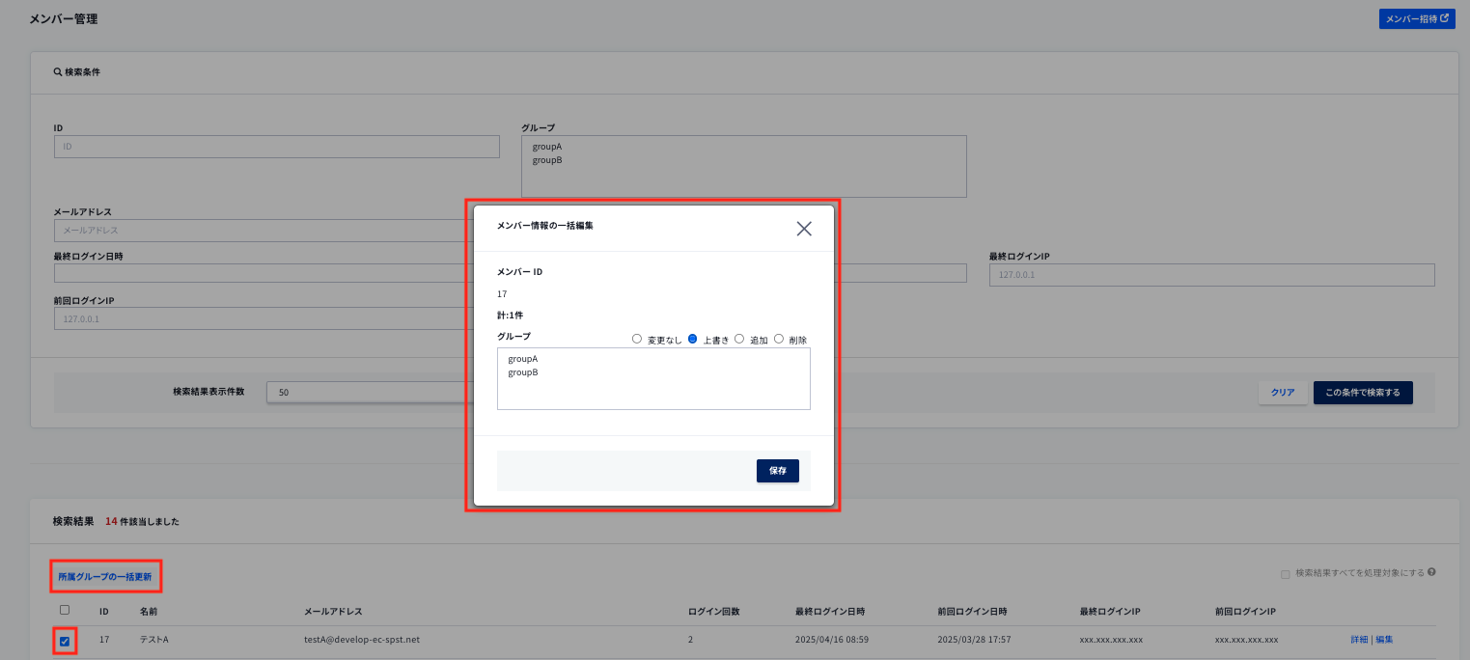Click この条件で検索する button
Image resolution: width=1470 pixels, height=660 pixels.
[x=1363, y=393]
